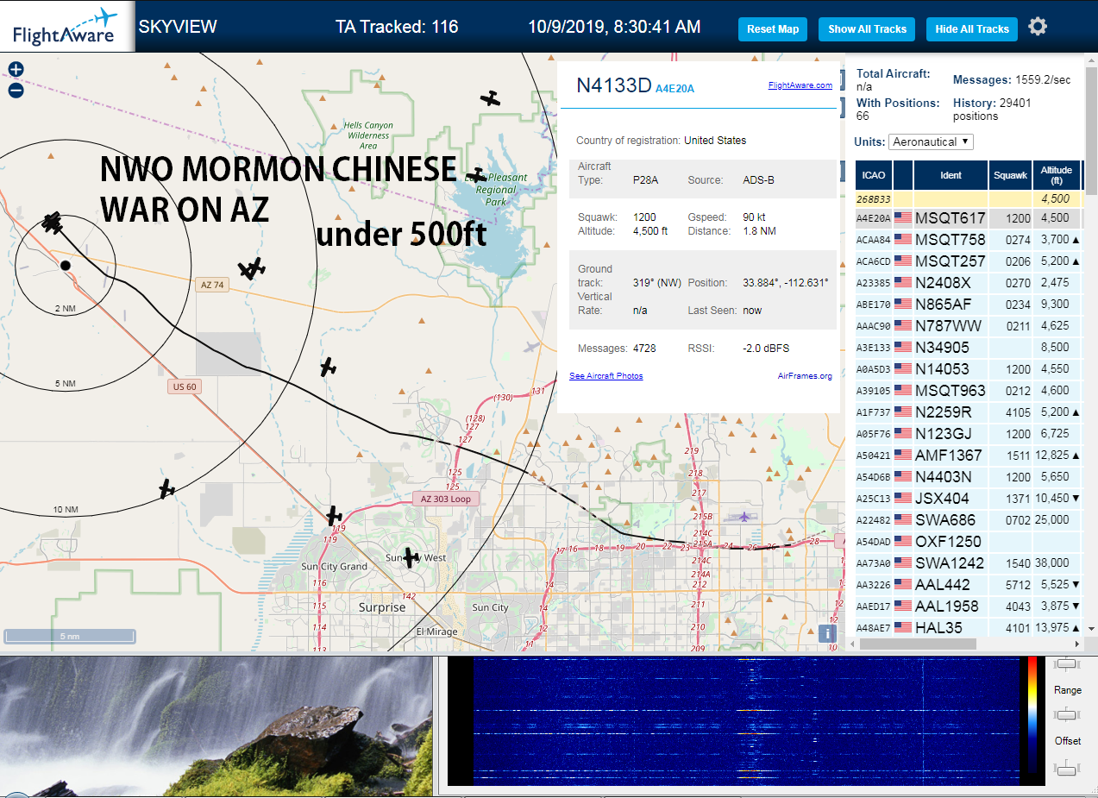This screenshot has width=1098, height=798.
Task: Select the N14053 aircraft row
Action: click(x=968, y=369)
